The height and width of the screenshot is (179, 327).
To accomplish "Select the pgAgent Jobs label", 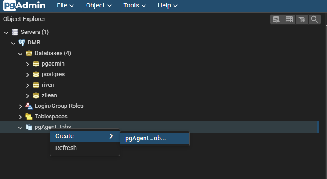I will 53,127.
